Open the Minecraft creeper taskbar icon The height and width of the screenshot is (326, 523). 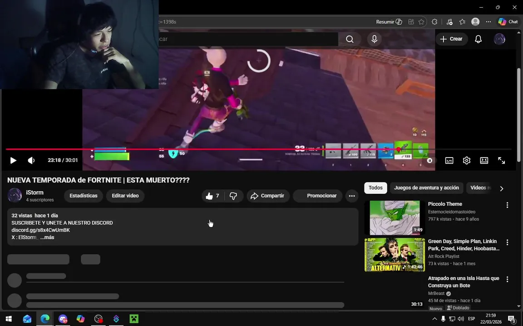134,319
